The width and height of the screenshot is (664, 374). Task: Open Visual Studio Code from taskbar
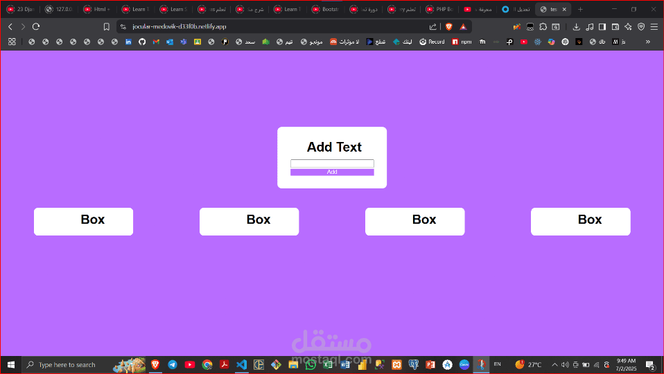tap(241, 365)
